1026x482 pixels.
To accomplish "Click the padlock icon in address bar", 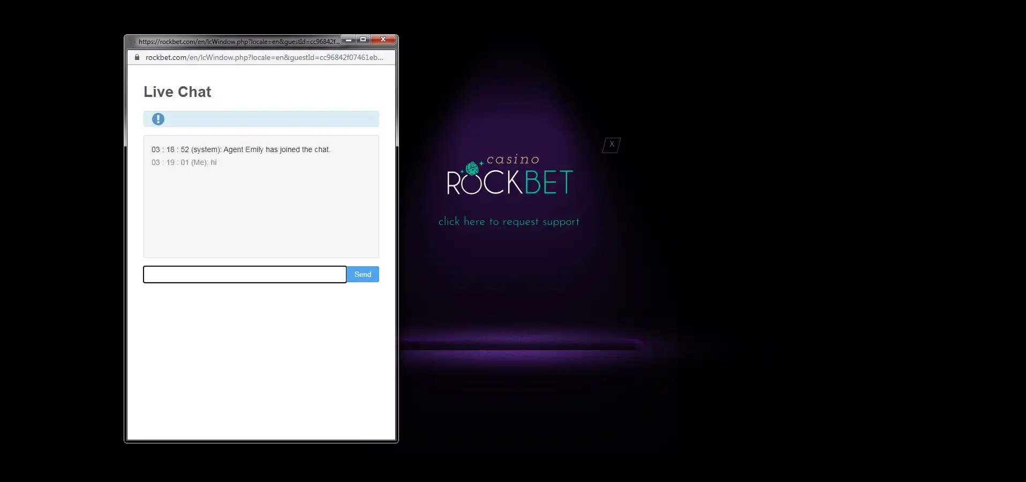I will (x=137, y=57).
